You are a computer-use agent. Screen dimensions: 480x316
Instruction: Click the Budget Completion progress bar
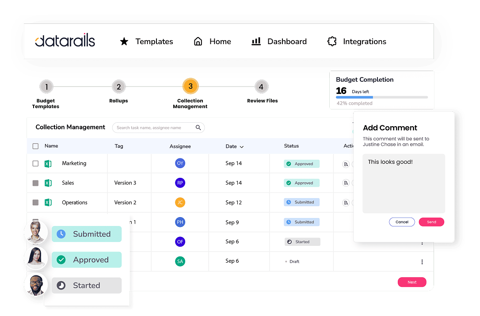pyautogui.click(x=382, y=97)
